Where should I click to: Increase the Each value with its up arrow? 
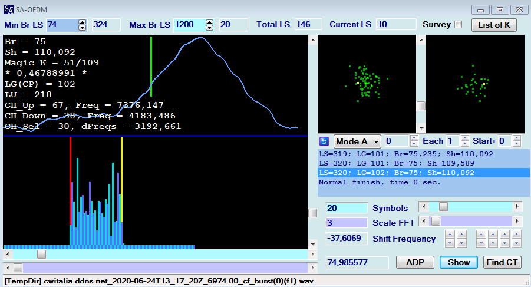(x=465, y=138)
